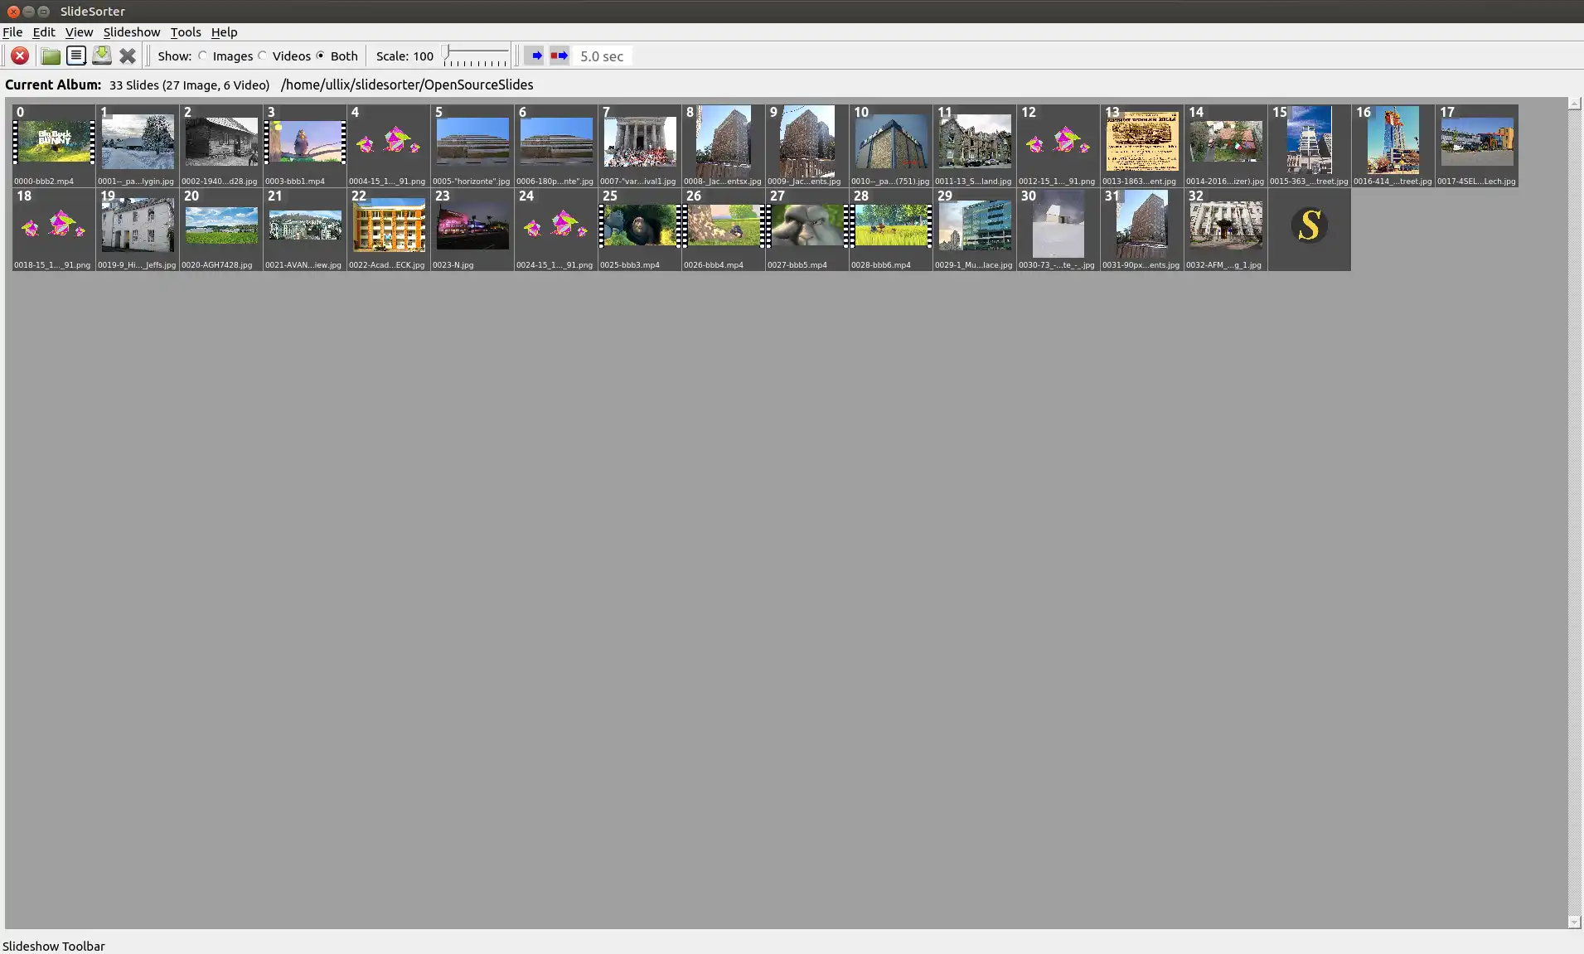Select slide 7 temple crowd thumbnail
The image size is (1584, 954).
pyautogui.click(x=640, y=145)
